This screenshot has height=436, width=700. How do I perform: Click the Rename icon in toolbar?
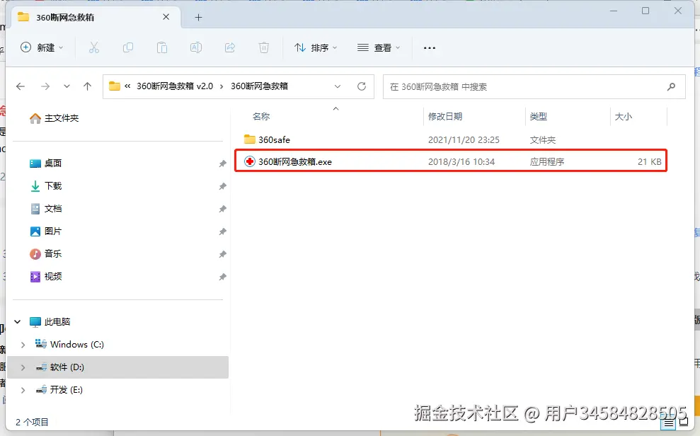196,47
